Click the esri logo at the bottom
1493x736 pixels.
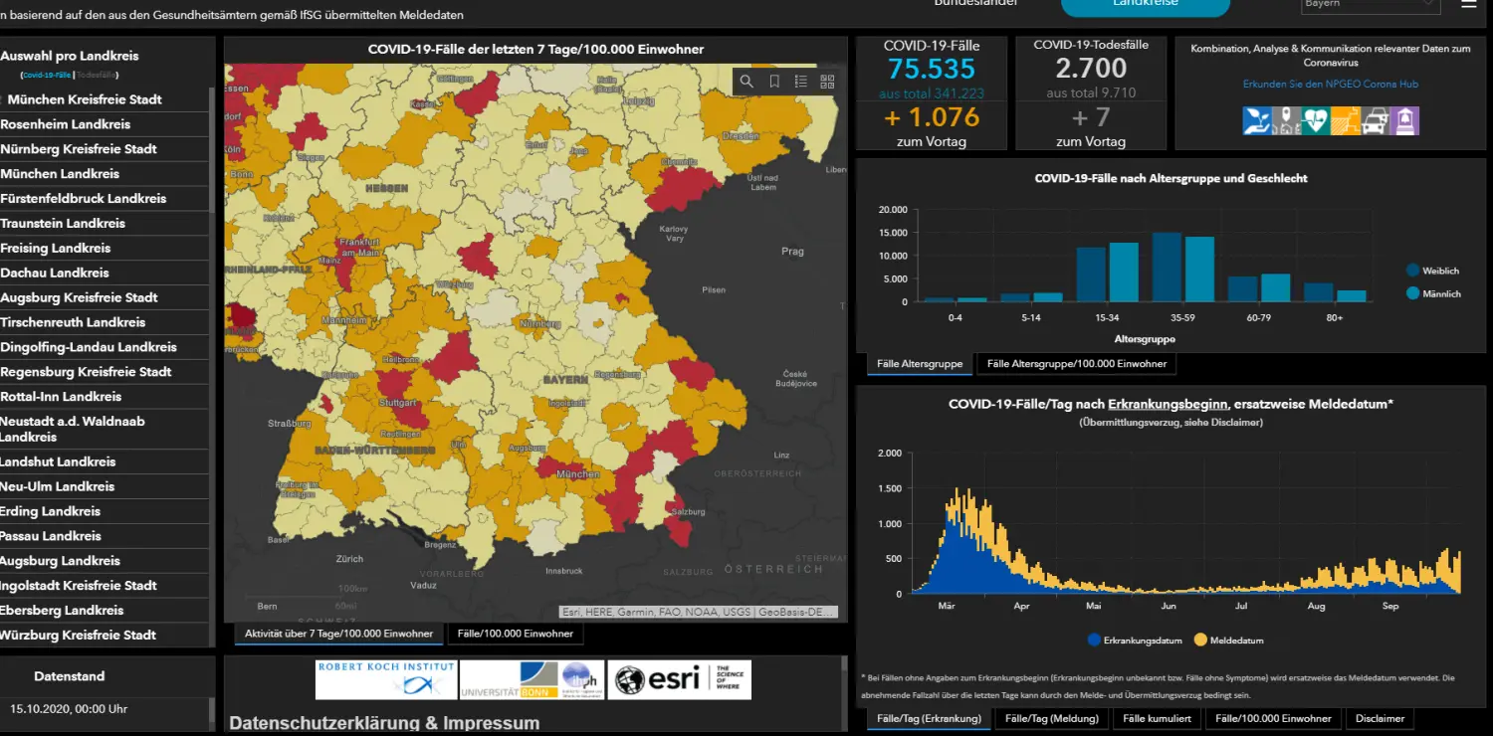click(x=680, y=679)
